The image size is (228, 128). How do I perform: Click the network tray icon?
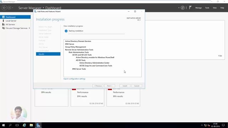coord(205,125)
